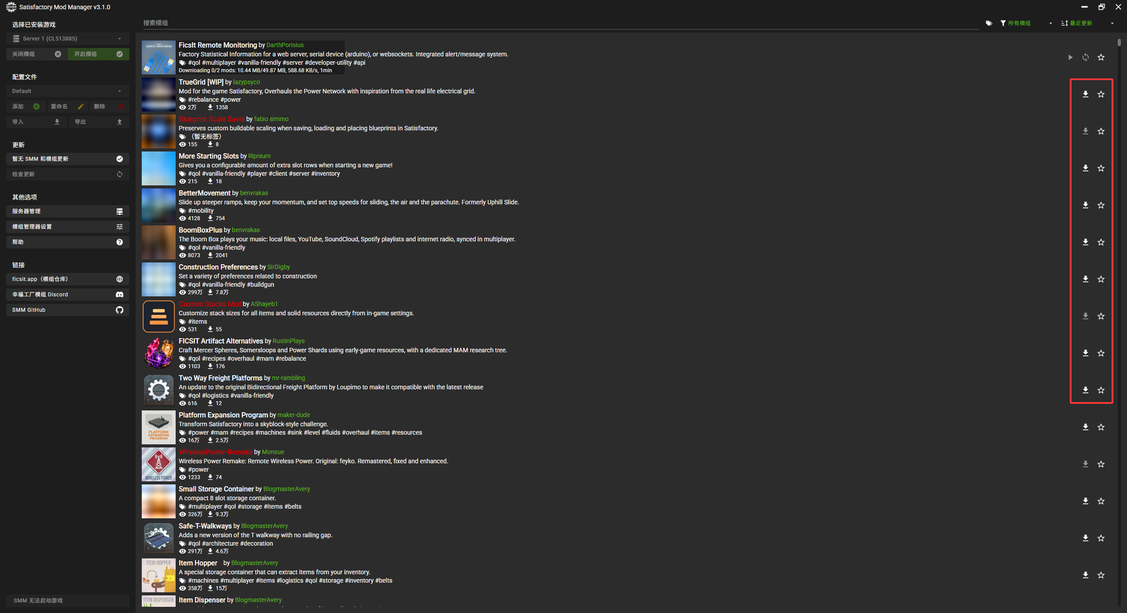
Task: Click the FicsIt Remote Monitoring refresh icon
Action: 1085,57
